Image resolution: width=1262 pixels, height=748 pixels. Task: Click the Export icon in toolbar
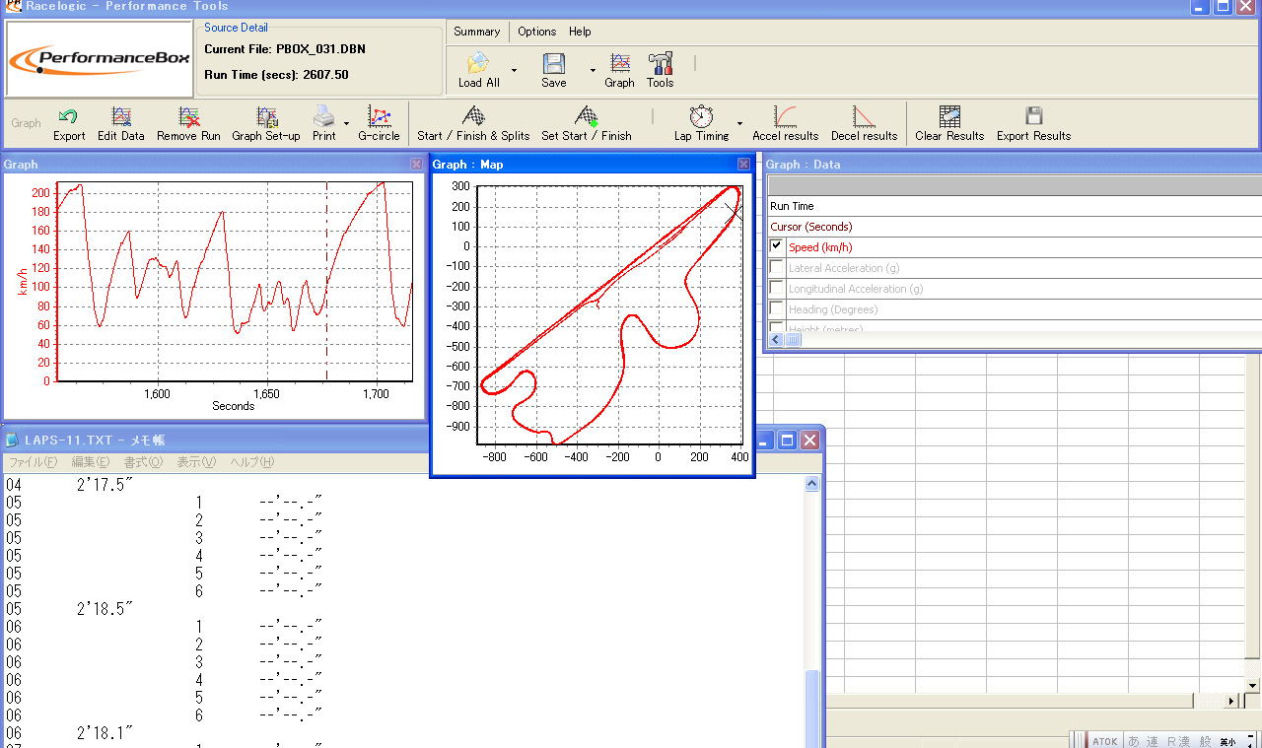click(x=68, y=118)
